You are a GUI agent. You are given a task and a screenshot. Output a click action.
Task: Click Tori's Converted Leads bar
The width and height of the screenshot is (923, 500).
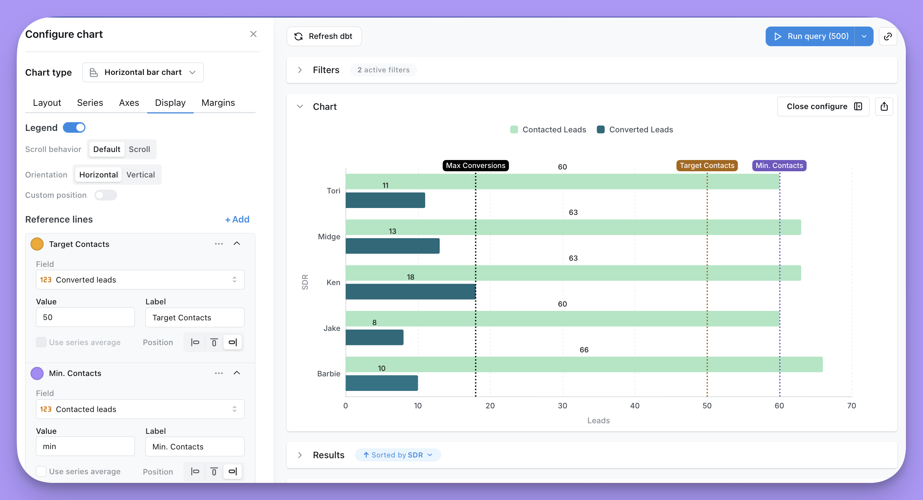pyautogui.click(x=385, y=200)
